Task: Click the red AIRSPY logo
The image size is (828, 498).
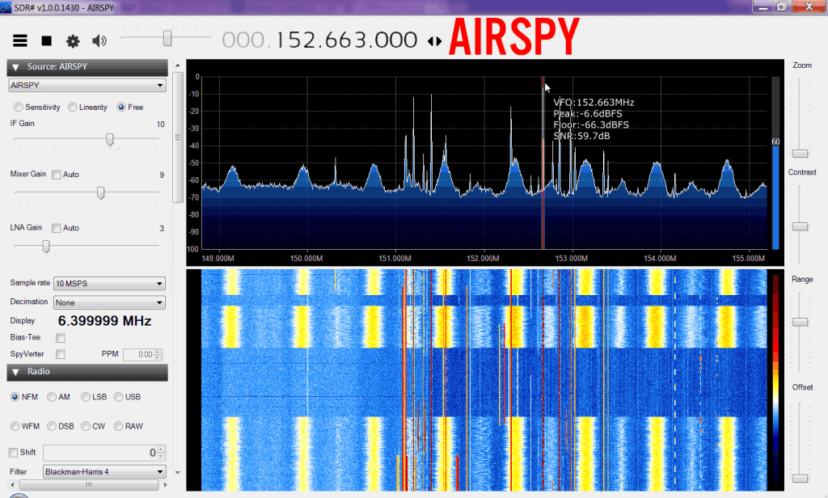Action: pos(514,37)
